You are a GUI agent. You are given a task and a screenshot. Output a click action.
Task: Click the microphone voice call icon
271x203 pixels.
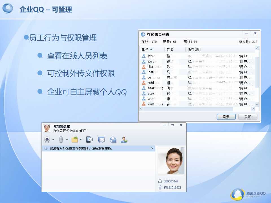[61, 140]
